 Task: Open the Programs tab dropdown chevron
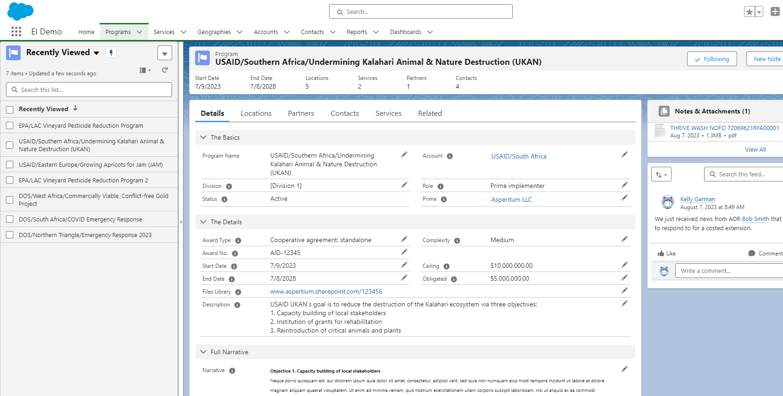(140, 32)
